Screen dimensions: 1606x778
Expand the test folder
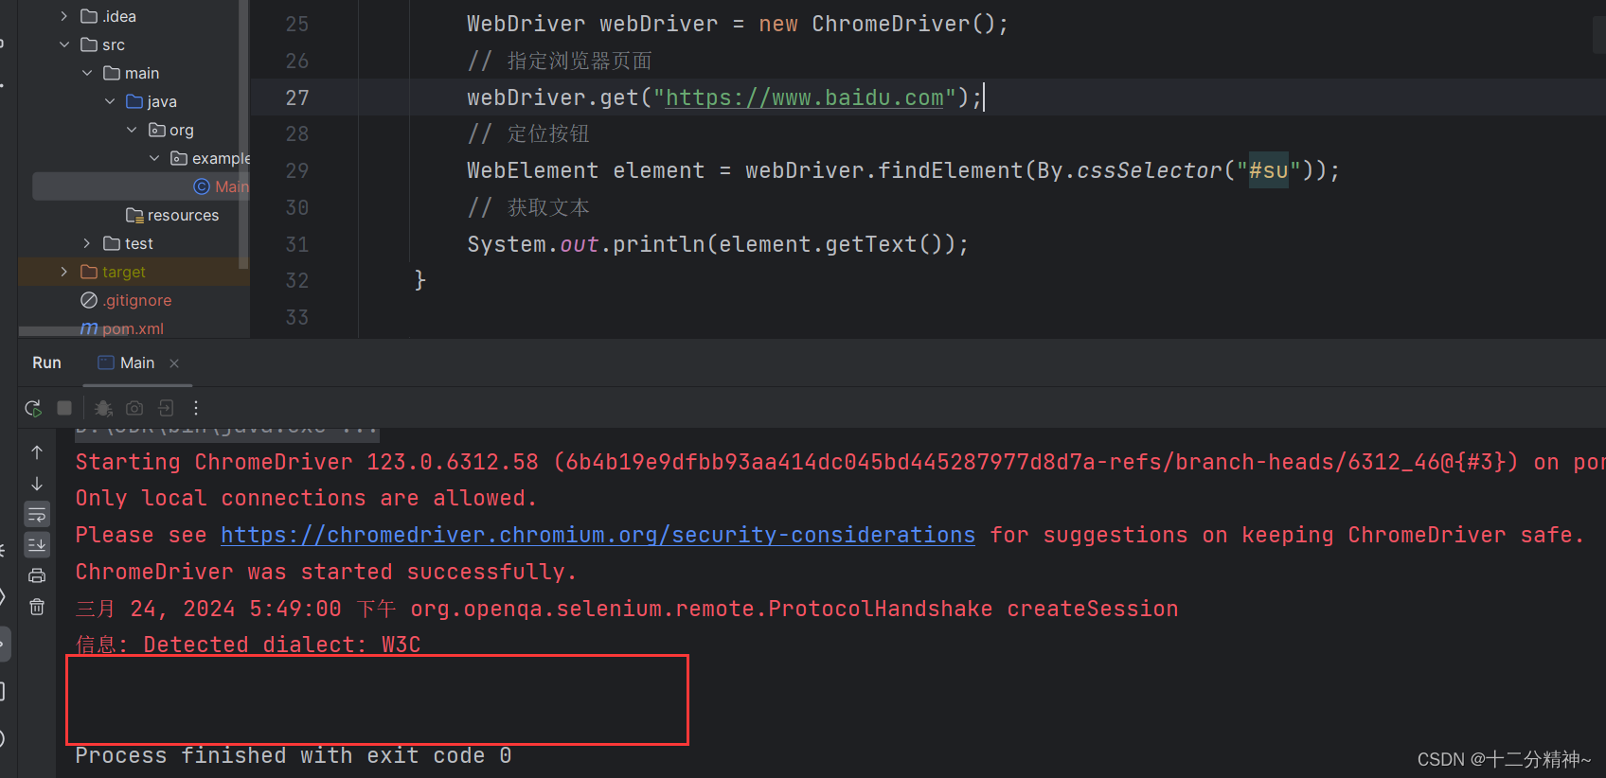tap(87, 243)
